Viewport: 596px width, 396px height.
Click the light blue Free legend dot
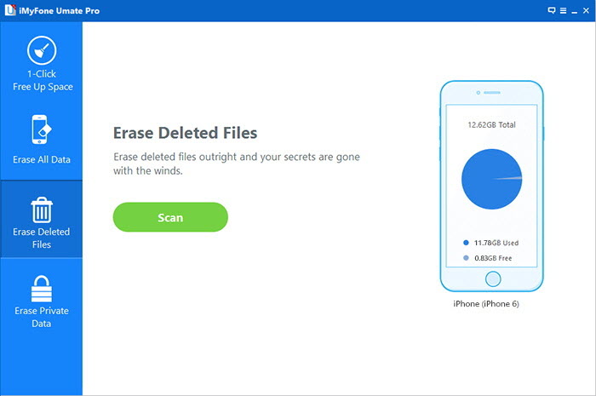465,258
